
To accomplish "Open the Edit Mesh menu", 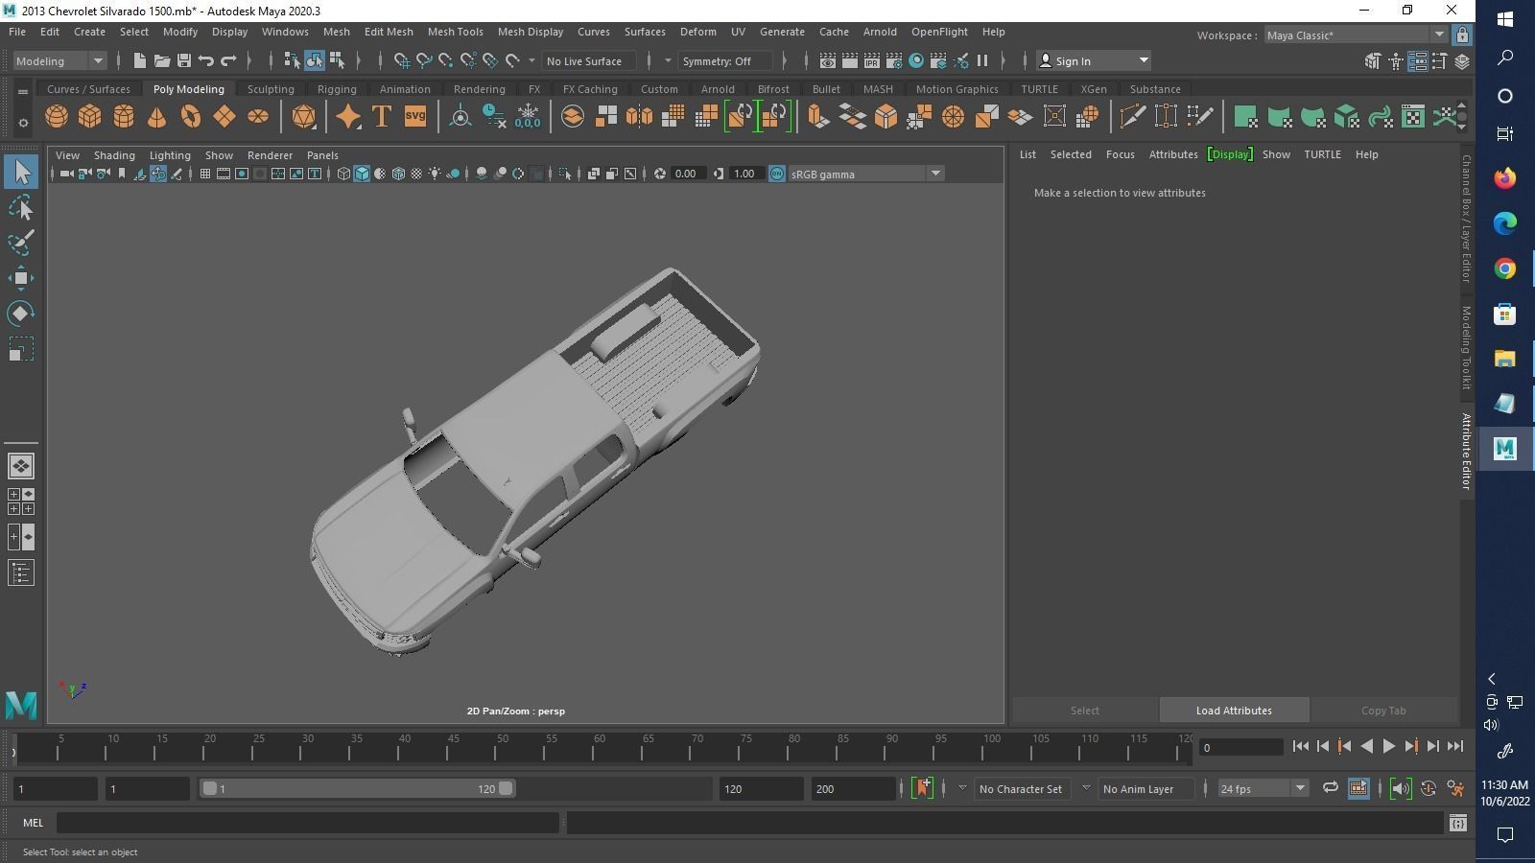I will [x=389, y=32].
